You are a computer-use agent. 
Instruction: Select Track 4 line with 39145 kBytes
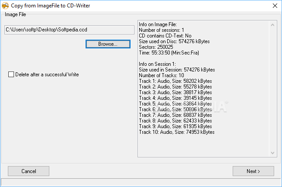tap(175, 98)
